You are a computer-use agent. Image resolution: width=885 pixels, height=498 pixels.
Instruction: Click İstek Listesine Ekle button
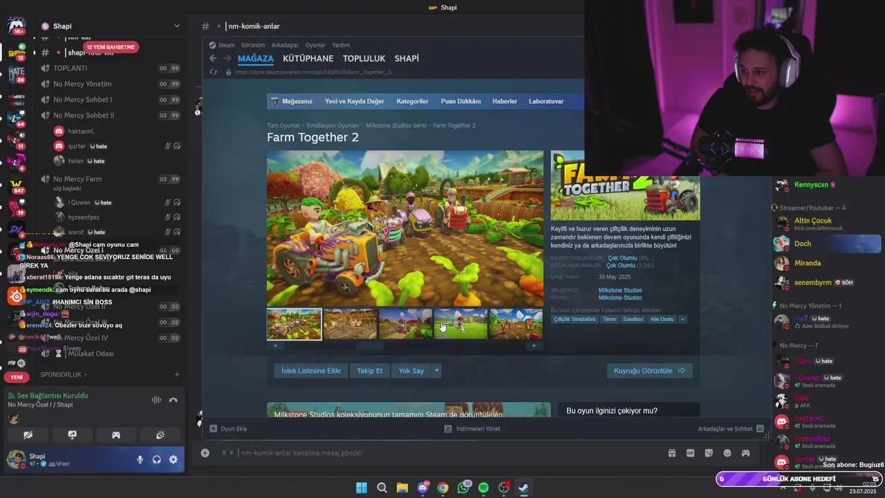coord(310,371)
